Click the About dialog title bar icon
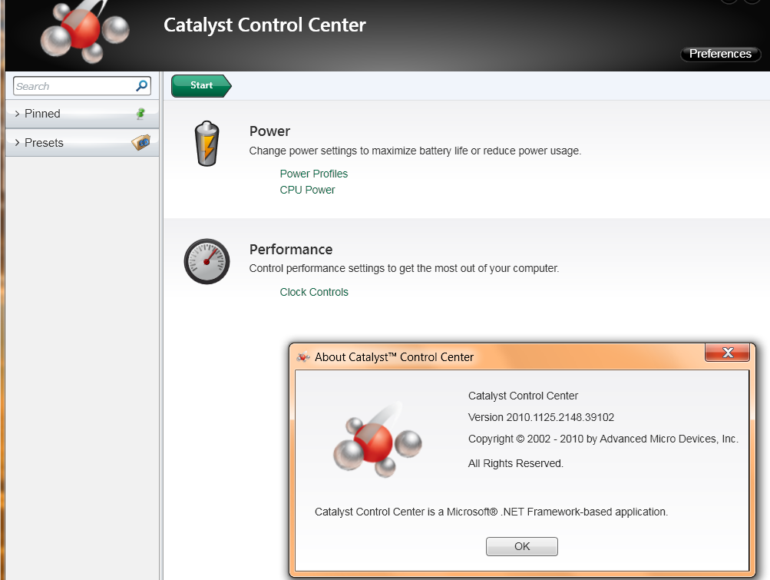 (303, 357)
